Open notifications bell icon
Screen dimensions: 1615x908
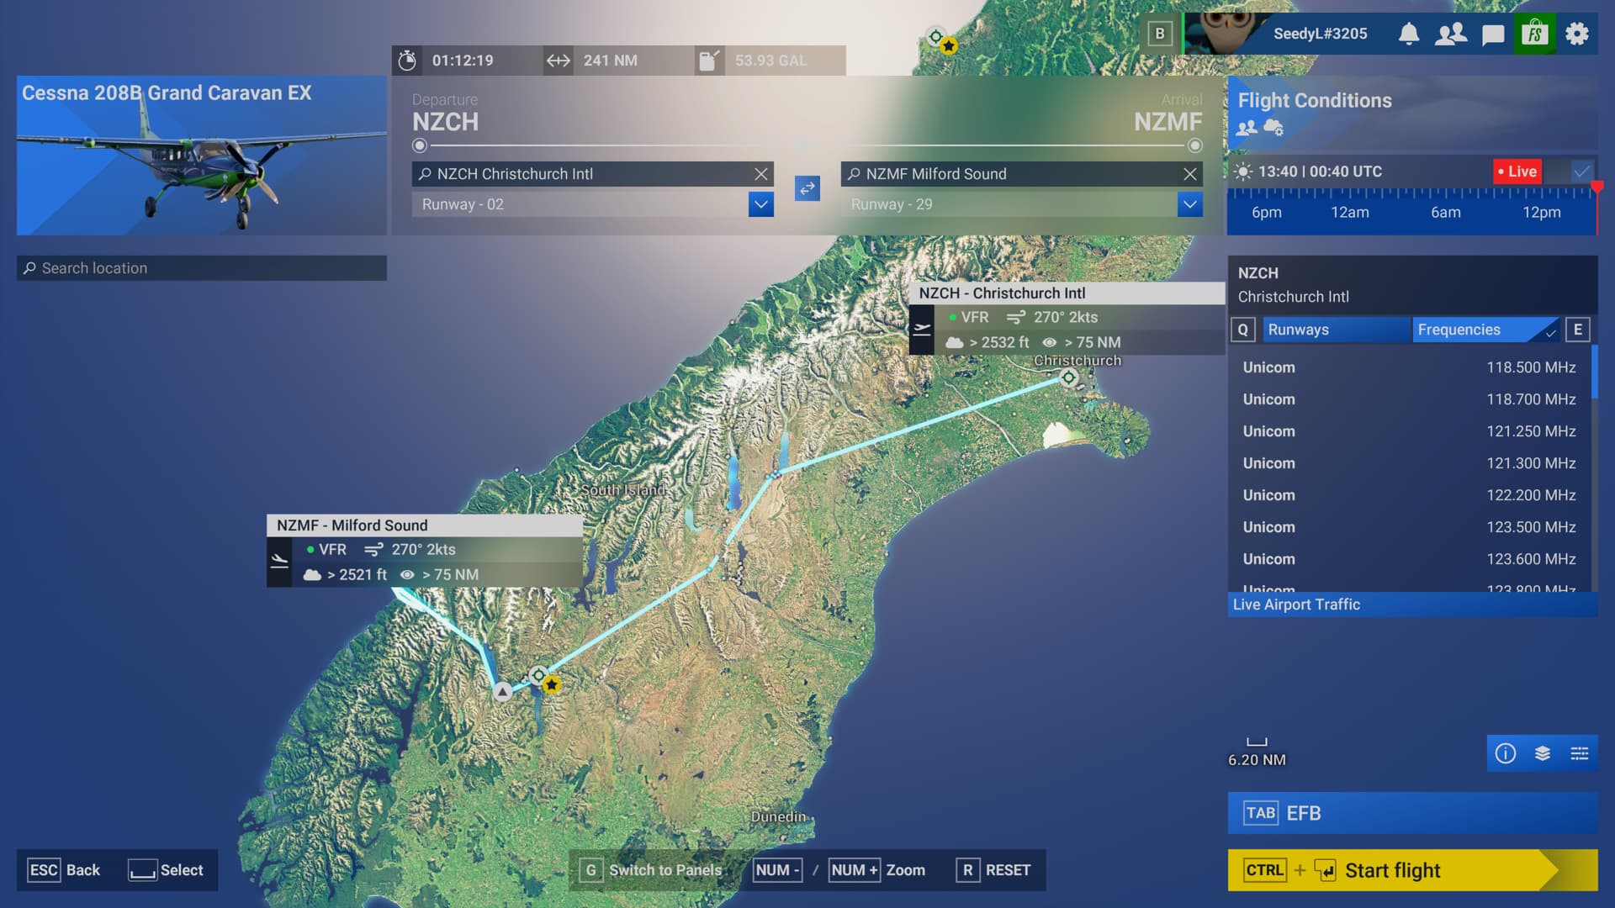(1408, 34)
